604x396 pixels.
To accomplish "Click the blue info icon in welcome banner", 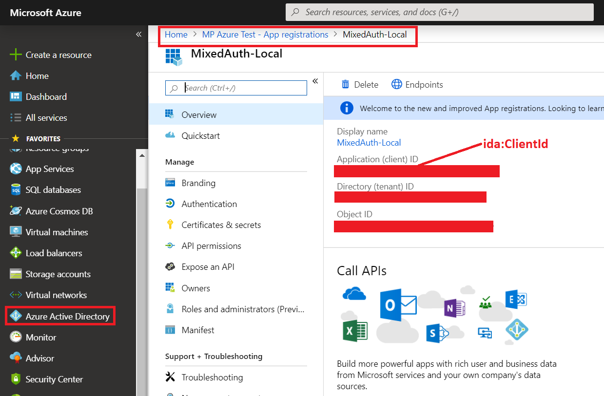I will coord(347,108).
